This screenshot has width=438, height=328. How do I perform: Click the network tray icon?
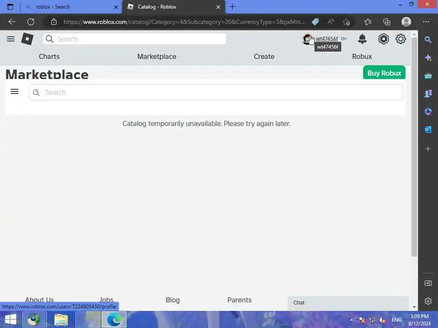click(372, 320)
